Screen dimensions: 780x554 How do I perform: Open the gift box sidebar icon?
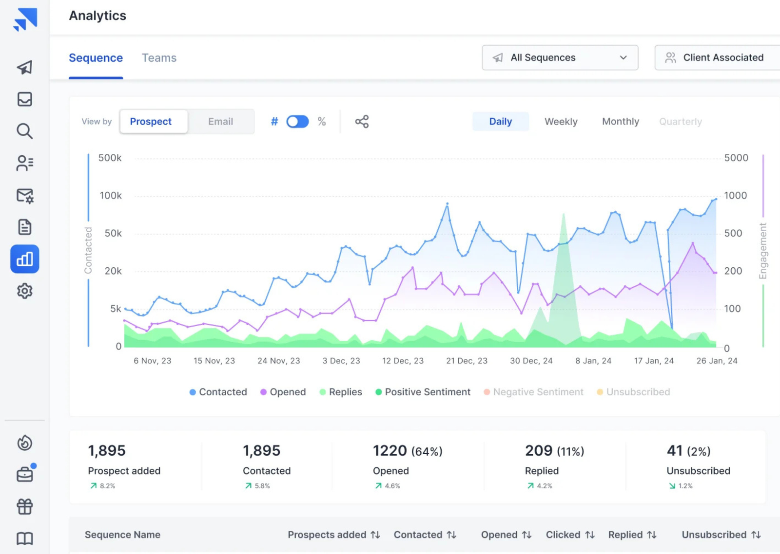coord(24,507)
